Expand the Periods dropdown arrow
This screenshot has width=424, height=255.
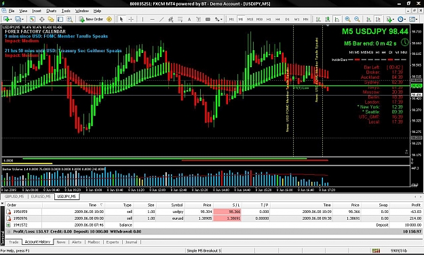tap(405, 19)
